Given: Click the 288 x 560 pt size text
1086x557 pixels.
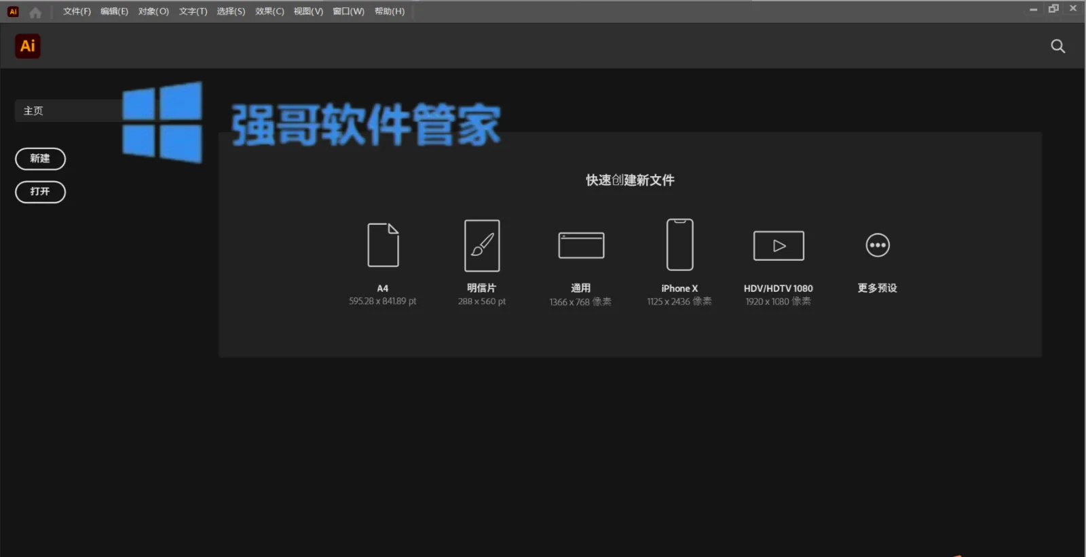Looking at the screenshot, I should coord(482,302).
